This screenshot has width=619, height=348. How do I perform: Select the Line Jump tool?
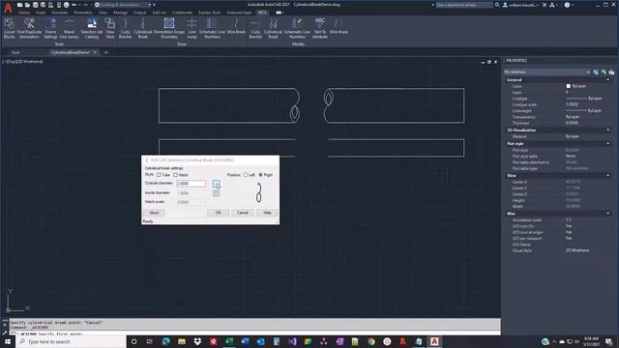(192, 28)
